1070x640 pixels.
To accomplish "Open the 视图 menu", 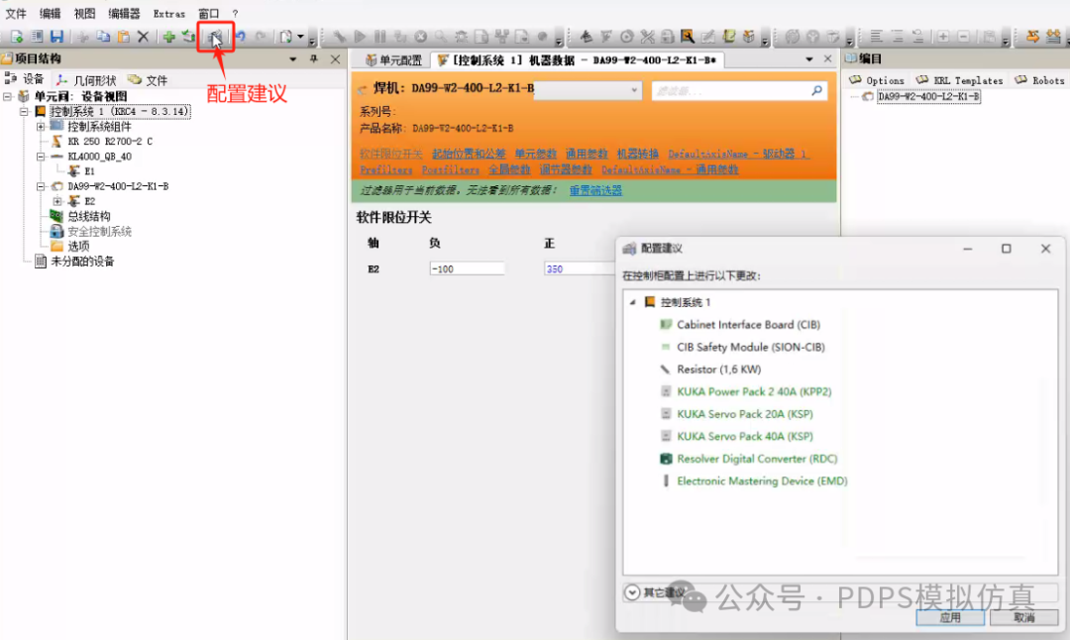I will 84,14.
